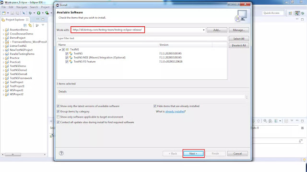Screen dimensions: 307x172
Task: Open the Edit menu in Eclipse
Action: (x=11, y=7)
